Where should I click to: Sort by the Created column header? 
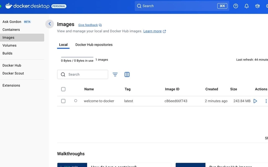212,89
